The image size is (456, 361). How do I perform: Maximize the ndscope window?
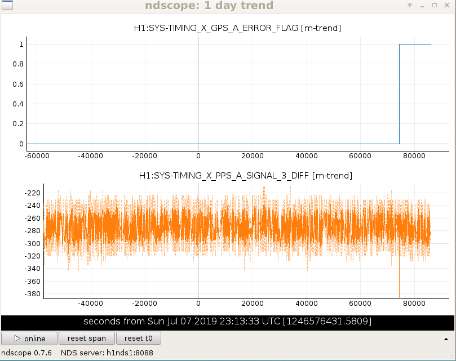[x=435, y=5]
